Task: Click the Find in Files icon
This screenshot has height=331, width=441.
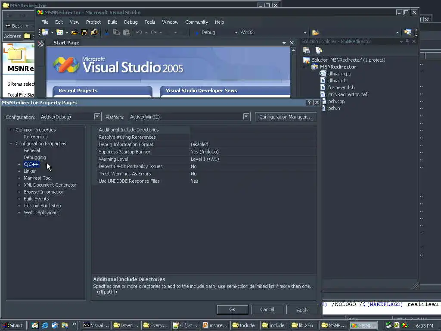Action: point(316,32)
